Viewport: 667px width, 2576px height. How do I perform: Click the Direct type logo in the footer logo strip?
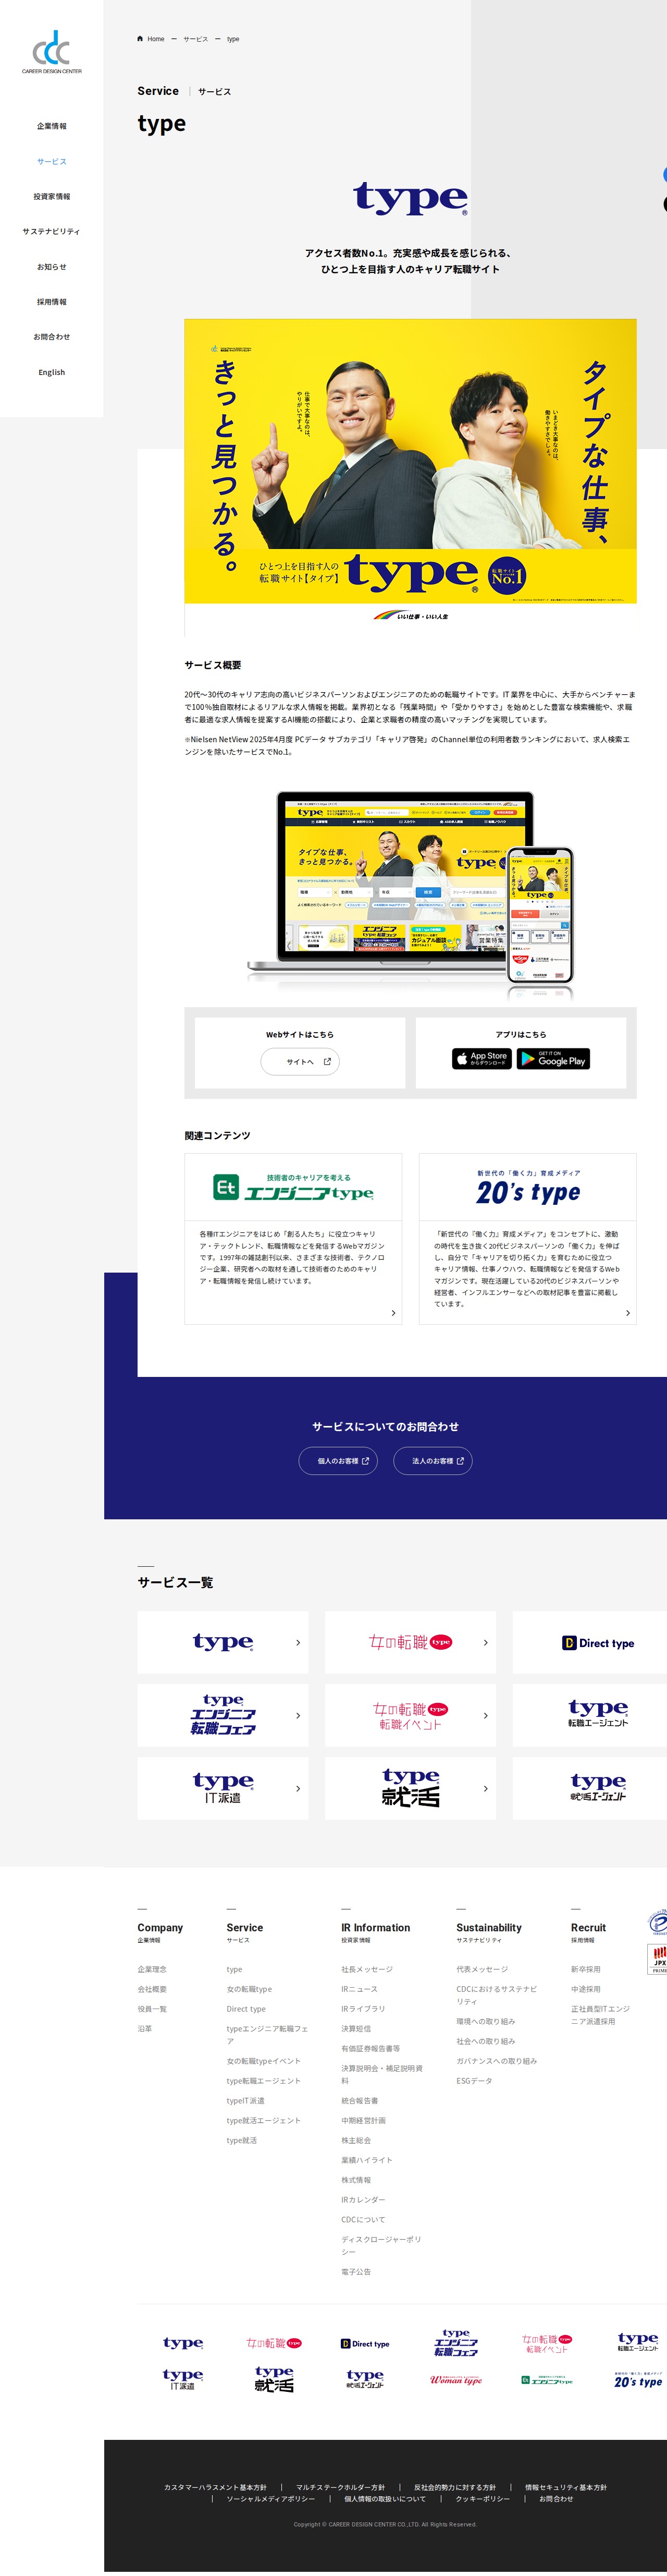point(365,2343)
